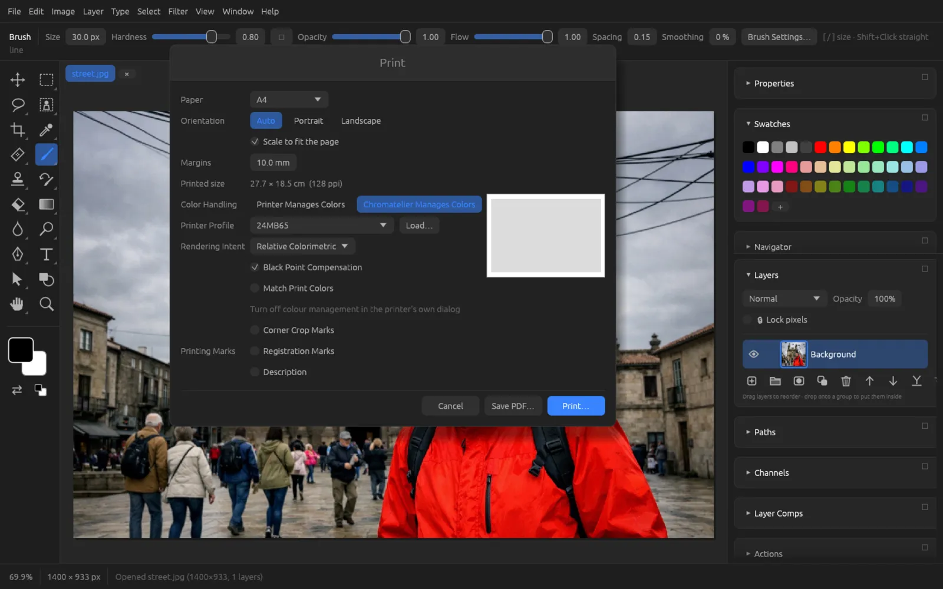Select the Eraser tool

(18, 204)
